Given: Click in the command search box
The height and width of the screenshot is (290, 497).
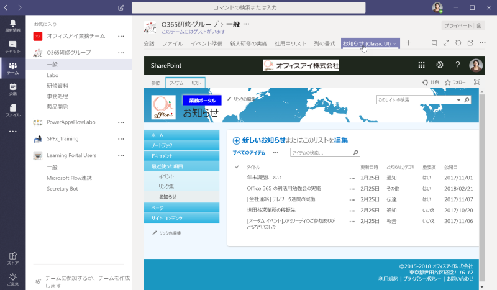Looking at the screenshot, I should coord(248,7).
